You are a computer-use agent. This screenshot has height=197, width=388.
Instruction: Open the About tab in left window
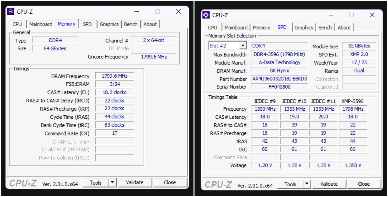(x=150, y=24)
